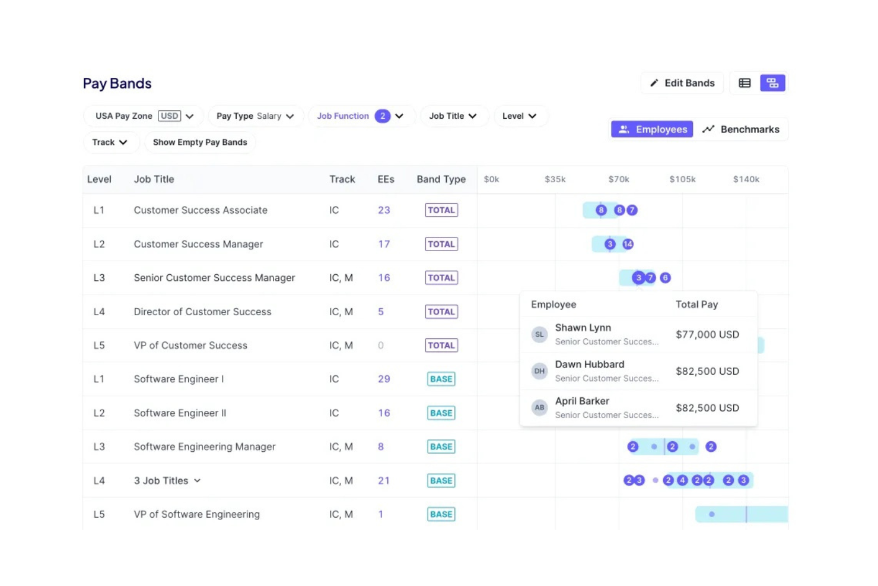Click the bubble marked 14 in Customer Success Manager row

pyautogui.click(x=628, y=244)
